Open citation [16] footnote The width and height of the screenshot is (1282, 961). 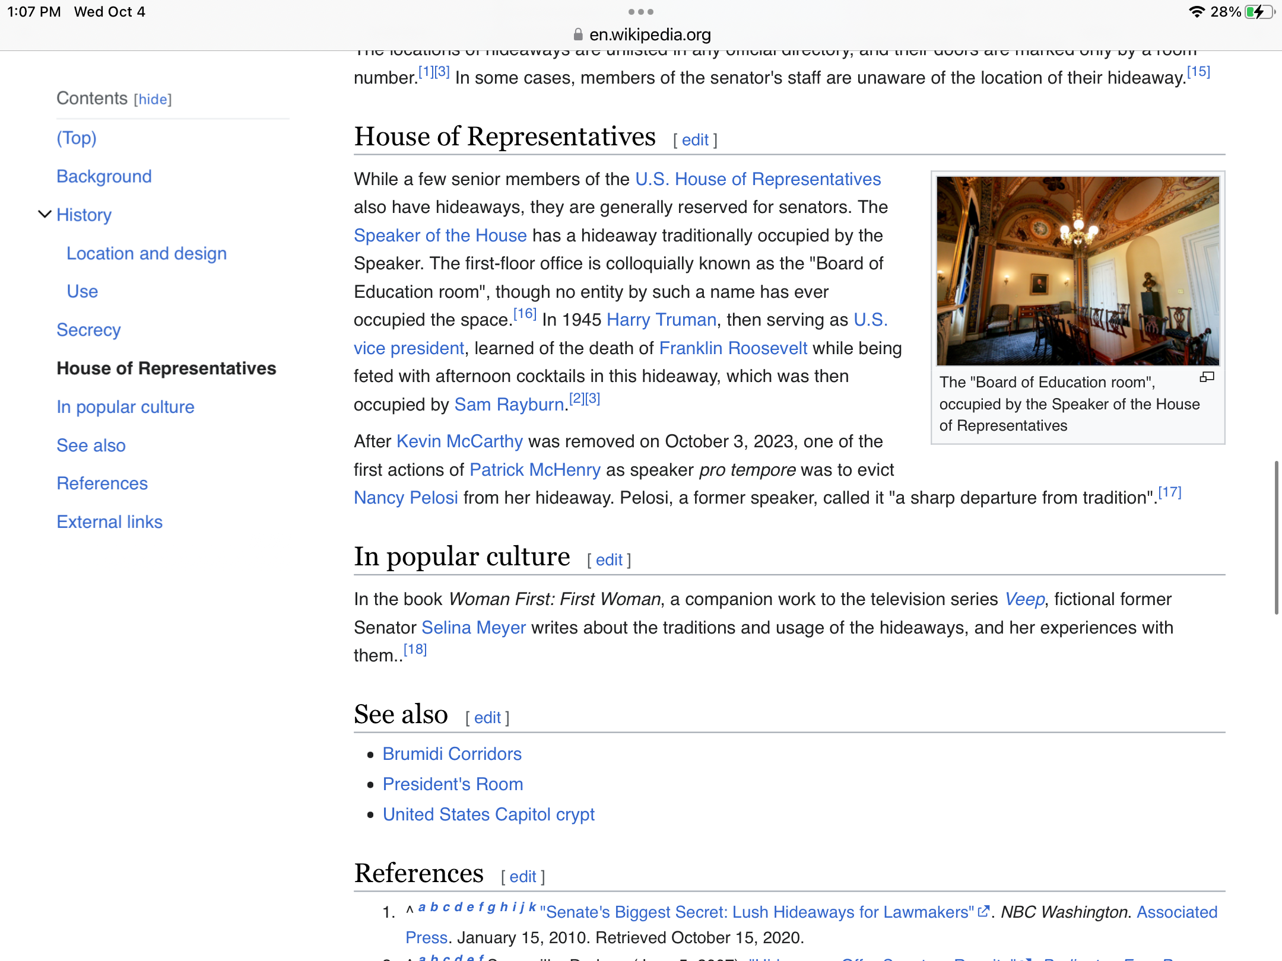525,313
